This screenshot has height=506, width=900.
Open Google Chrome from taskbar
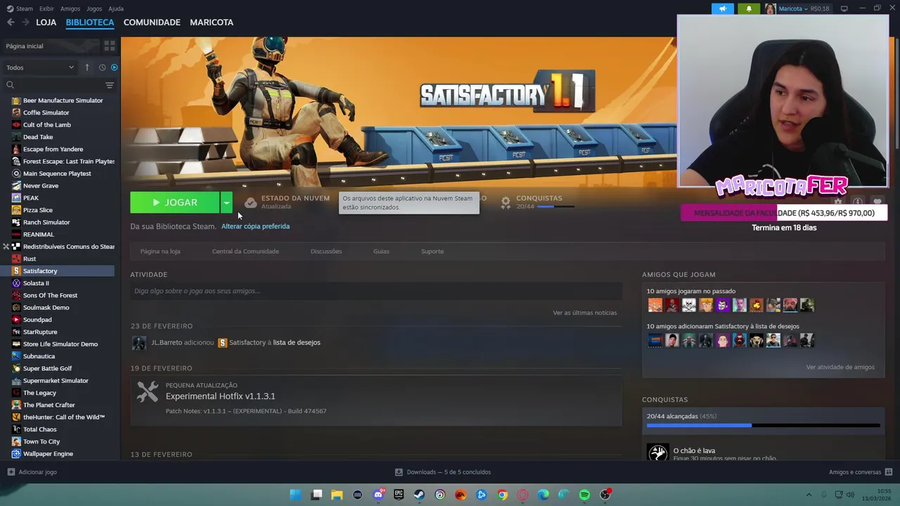[502, 495]
